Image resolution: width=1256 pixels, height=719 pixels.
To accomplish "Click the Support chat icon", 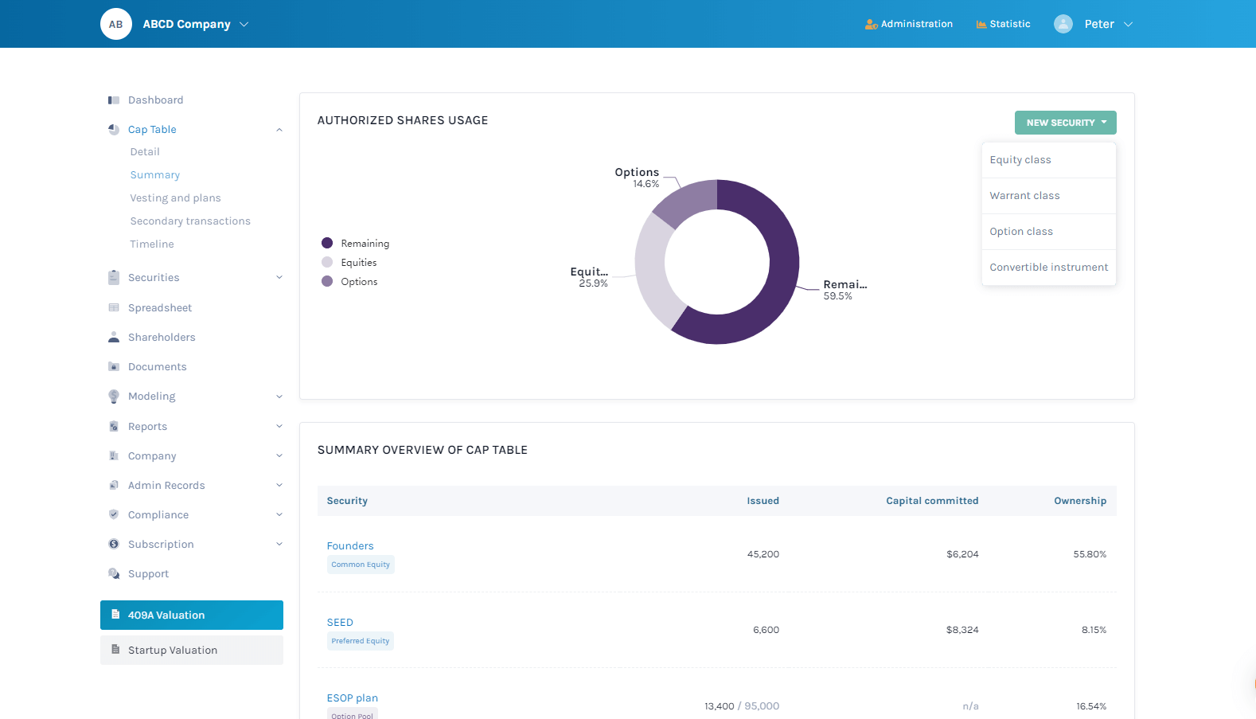I will 114,574.
